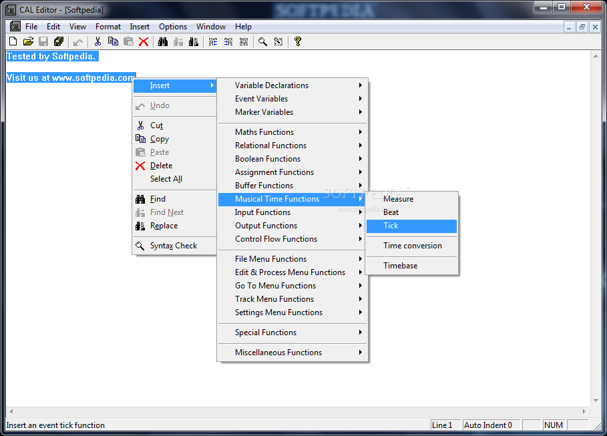The height and width of the screenshot is (436, 607).
Task: Open the Edit menu
Action: (53, 27)
